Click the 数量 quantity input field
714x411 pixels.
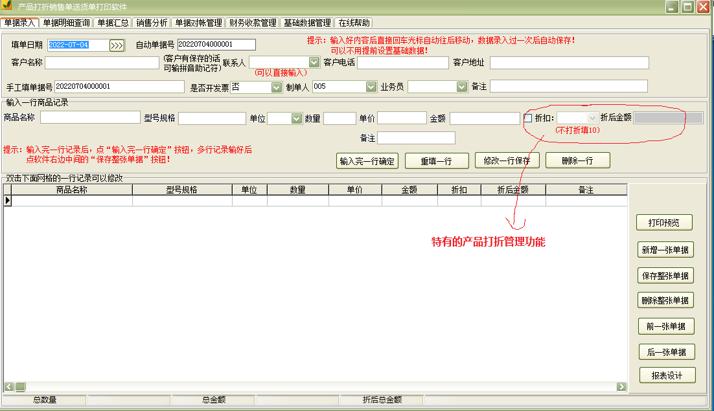[340, 118]
